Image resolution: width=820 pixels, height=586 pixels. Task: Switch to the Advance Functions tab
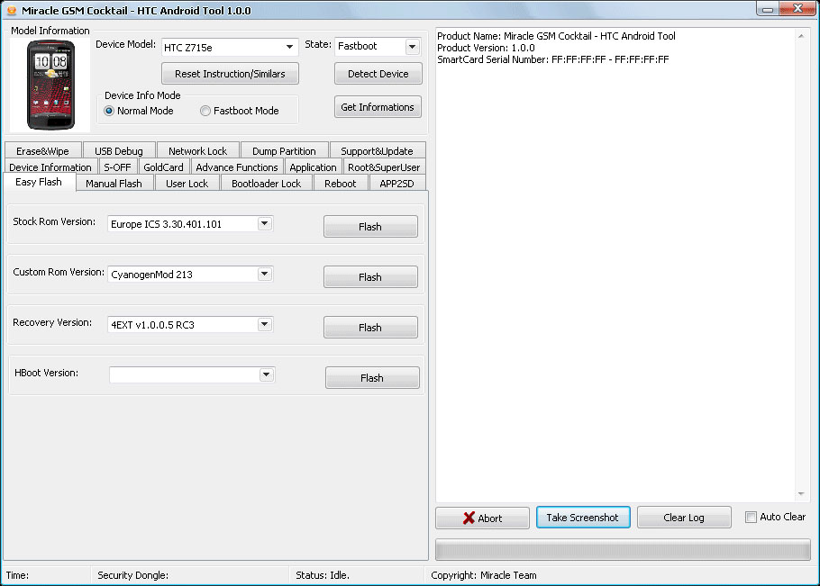(x=237, y=167)
